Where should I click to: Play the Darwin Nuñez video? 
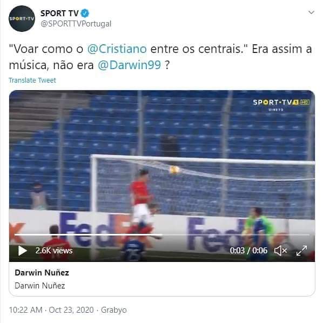[23, 251]
